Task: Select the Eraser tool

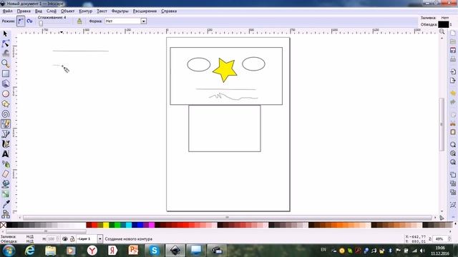Action: pos(5,174)
